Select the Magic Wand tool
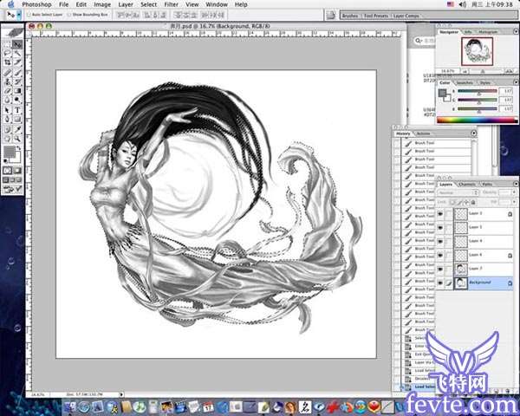520x416 pixels. point(17,54)
